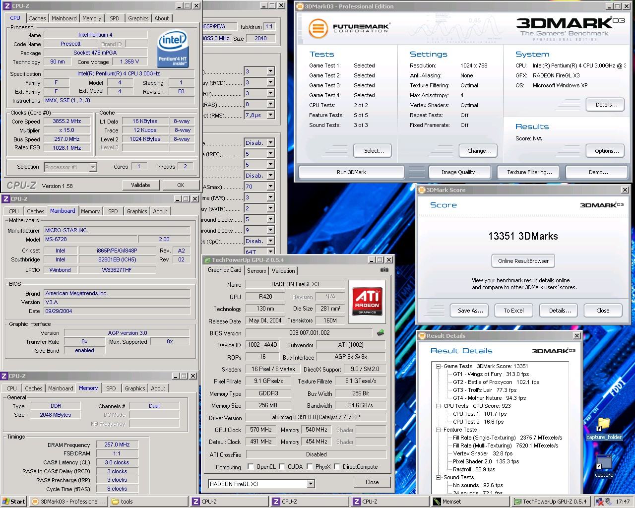
Task: Click Details button in 3DMark Score window
Action: coord(560,311)
